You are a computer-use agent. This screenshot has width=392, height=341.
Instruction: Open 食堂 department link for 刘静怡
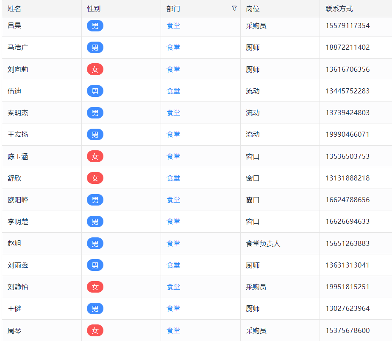(x=173, y=287)
